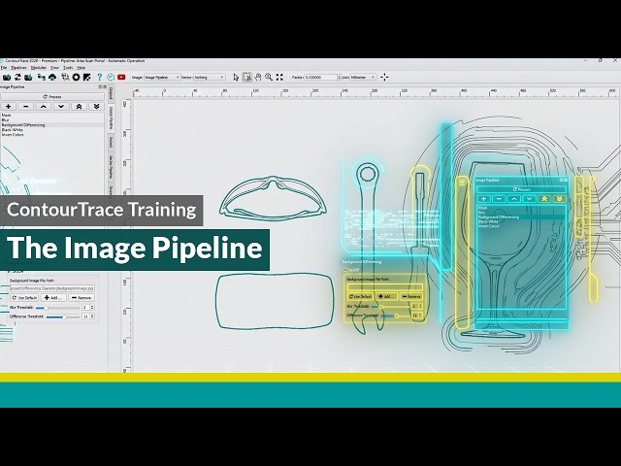621x466 pixels.
Task: Click the refresh arrows toolbar icon
Action: tap(17, 78)
